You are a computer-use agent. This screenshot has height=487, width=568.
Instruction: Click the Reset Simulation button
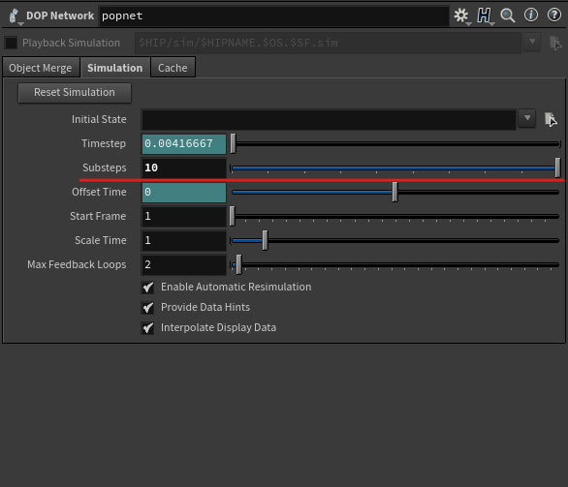(x=75, y=93)
